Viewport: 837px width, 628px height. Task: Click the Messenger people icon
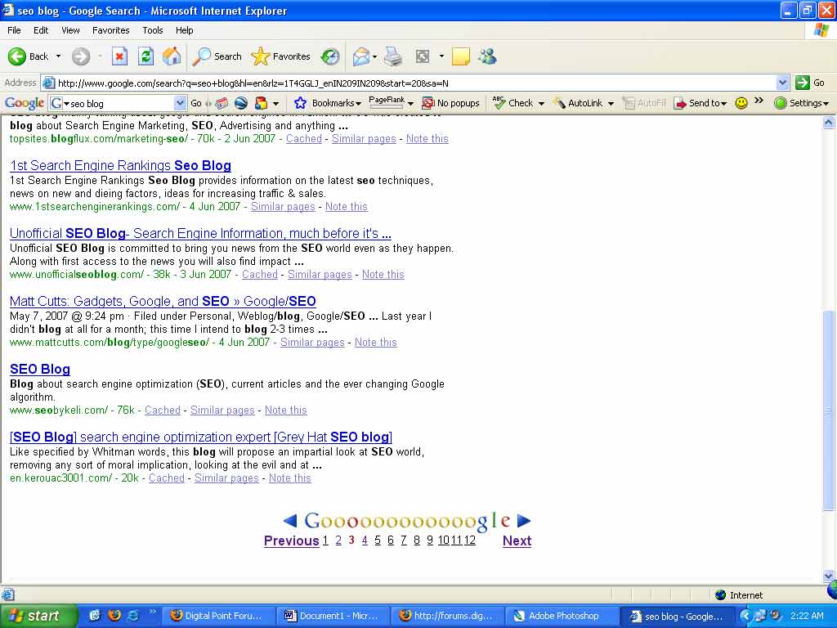pos(488,56)
